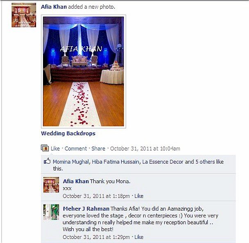Open the October 31, 2011 at 10:04am timestamp
Viewport: 249px width, 243px height.
(145, 149)
